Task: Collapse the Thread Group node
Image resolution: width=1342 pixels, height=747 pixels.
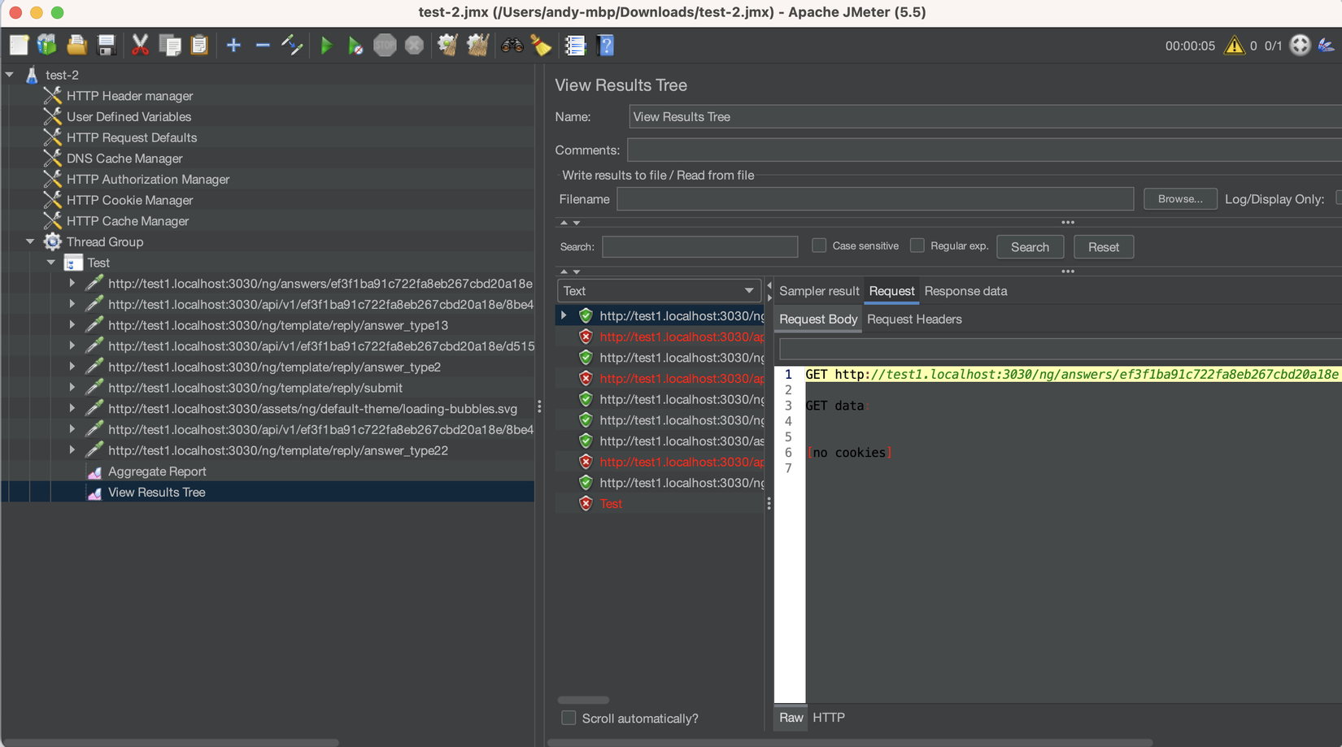Action: (29, 241)
